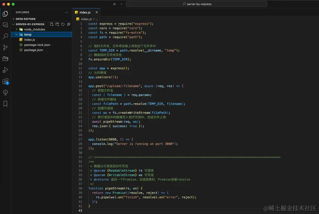This screenshot has width=319, height=214.
Task: Open Explorer views and more actions menu
Action: 66,12
